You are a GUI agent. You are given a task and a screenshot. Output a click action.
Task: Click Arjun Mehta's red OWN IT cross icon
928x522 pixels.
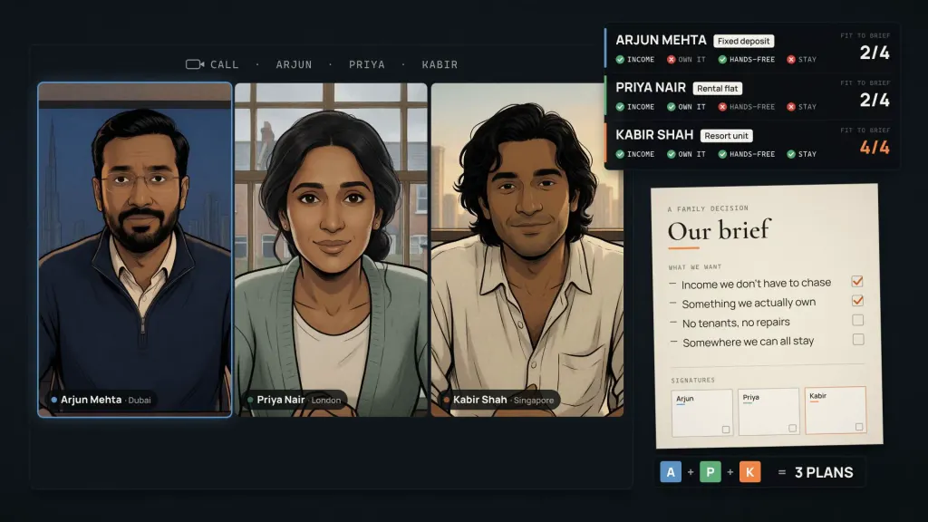tap(672, 59)
